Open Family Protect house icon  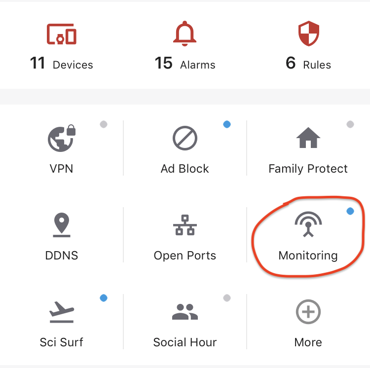click(x=308, y=138)
